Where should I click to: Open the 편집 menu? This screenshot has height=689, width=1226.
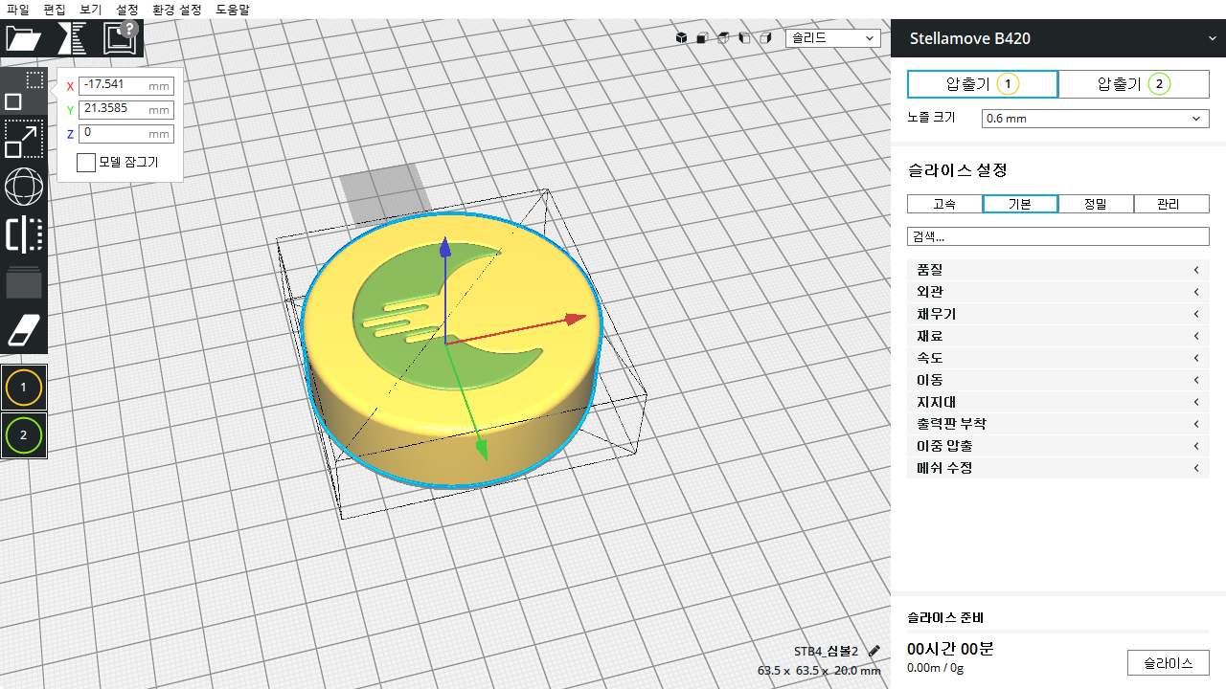click(55, 9)
